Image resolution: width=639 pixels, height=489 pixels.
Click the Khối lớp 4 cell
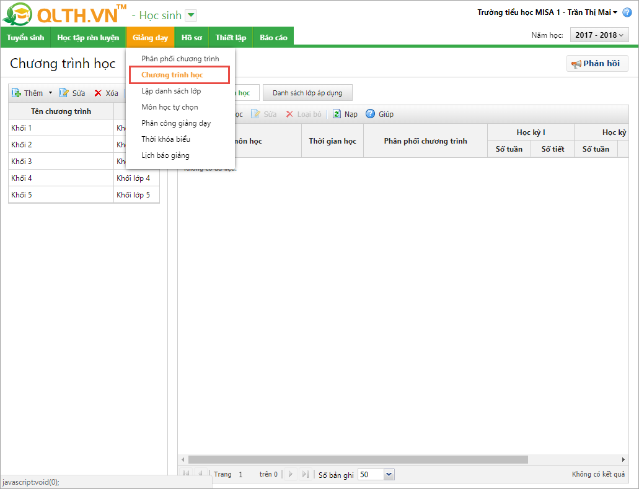click(x=136, y=178)
